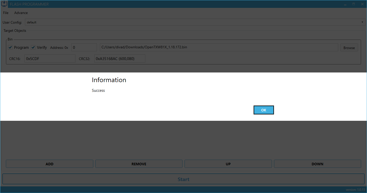Click the Target Objects group label
Image resolution: width=367 pixels, height=193 pixels.
(x=15, y=31)
